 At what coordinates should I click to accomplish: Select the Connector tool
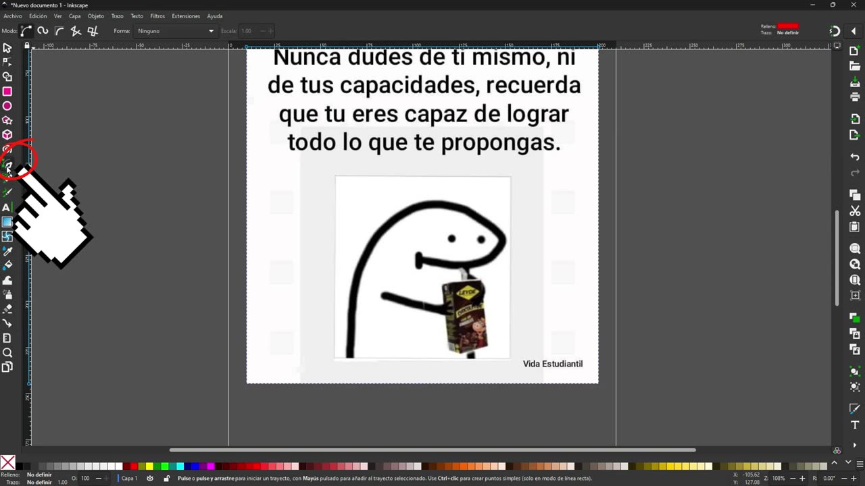tap(7, 323)
